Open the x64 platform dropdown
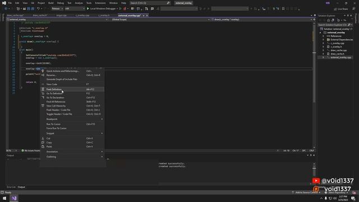 75,9
